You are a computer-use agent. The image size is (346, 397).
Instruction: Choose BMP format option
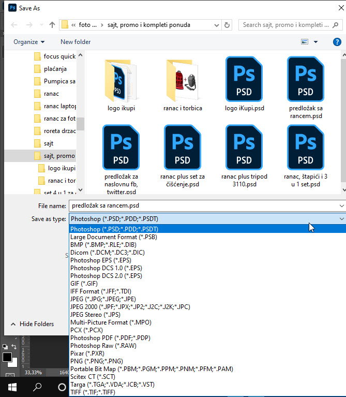[207, 245]
